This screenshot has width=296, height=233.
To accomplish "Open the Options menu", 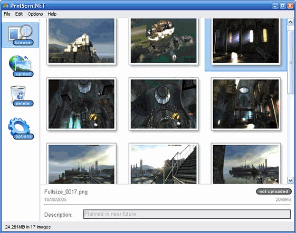I will (x=35, y=14).
